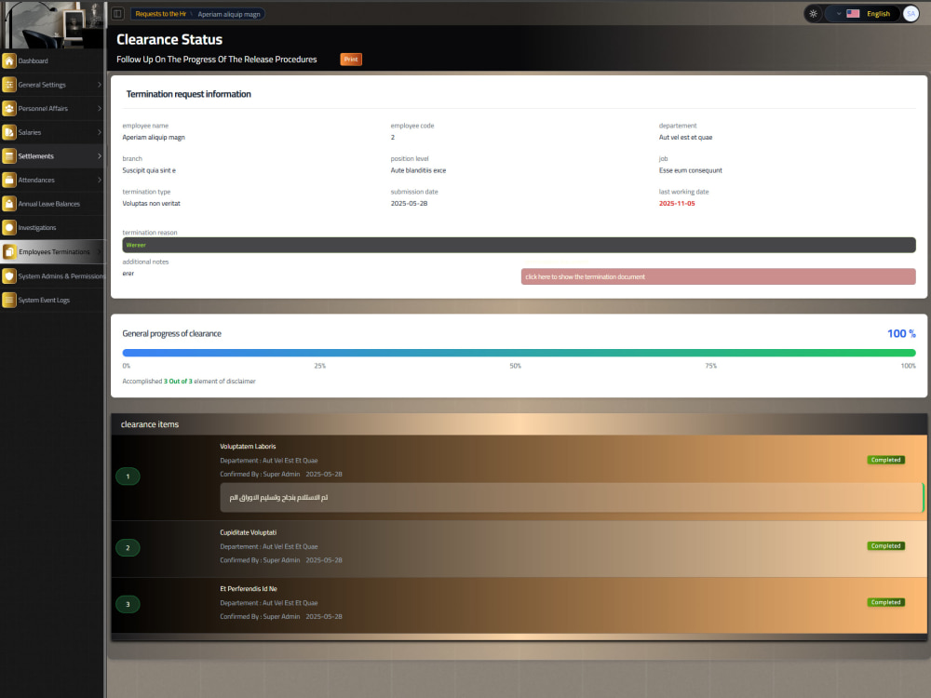Switch theme with the sun icon

tap(813, 14)
